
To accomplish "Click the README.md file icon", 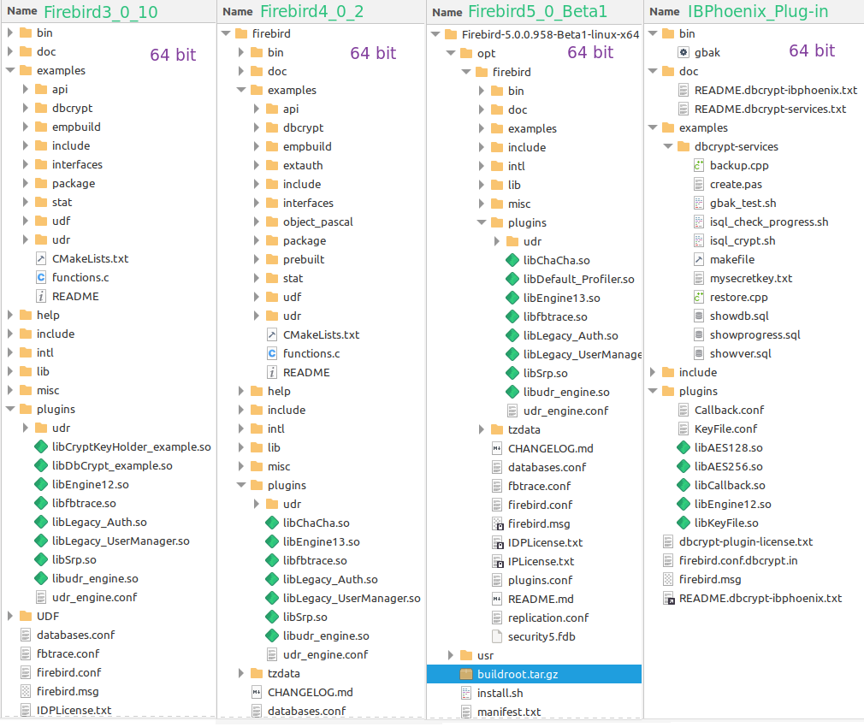I will tap(497, 599).
